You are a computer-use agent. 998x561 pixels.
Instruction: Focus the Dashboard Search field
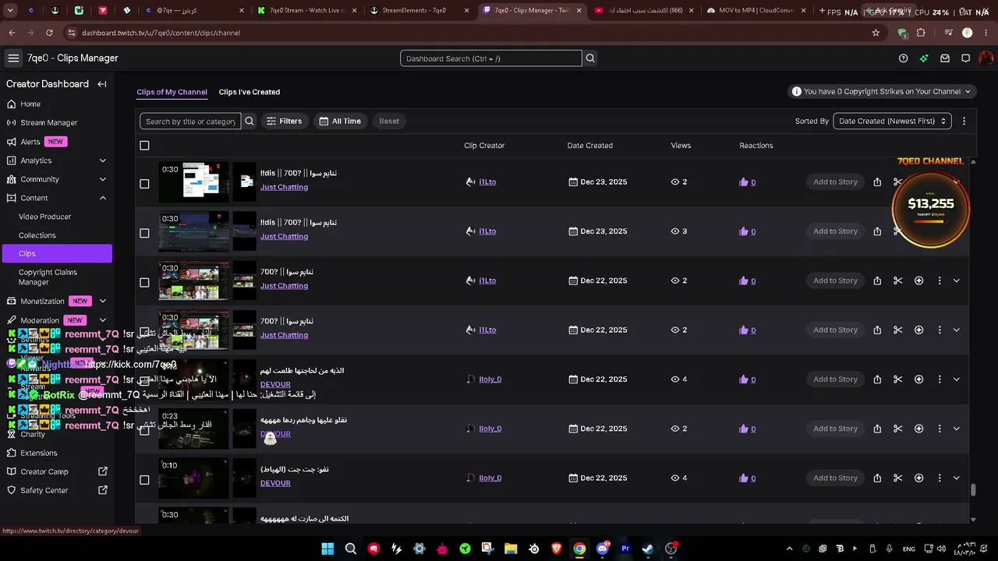point(491,58)
